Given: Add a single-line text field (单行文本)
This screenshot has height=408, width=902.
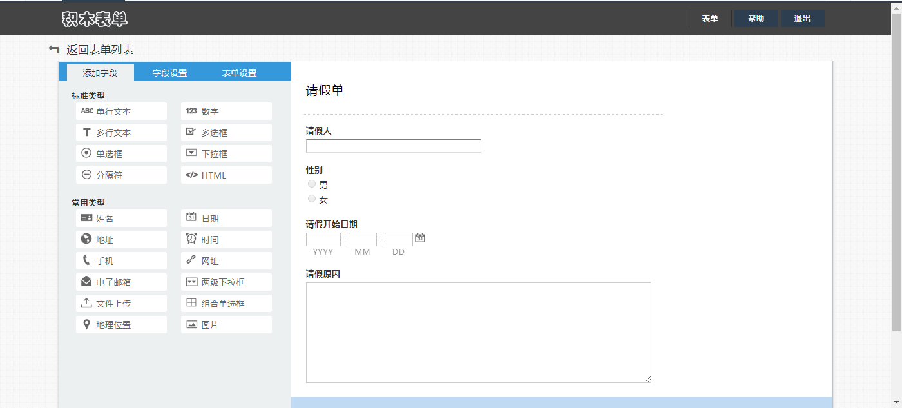Looking at the screenshot, I should [121, 111].
